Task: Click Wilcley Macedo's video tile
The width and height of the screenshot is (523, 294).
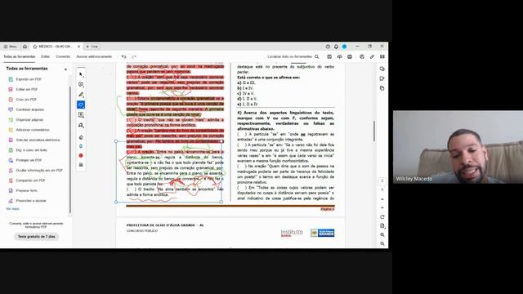Action: click(x=458, y=147)
